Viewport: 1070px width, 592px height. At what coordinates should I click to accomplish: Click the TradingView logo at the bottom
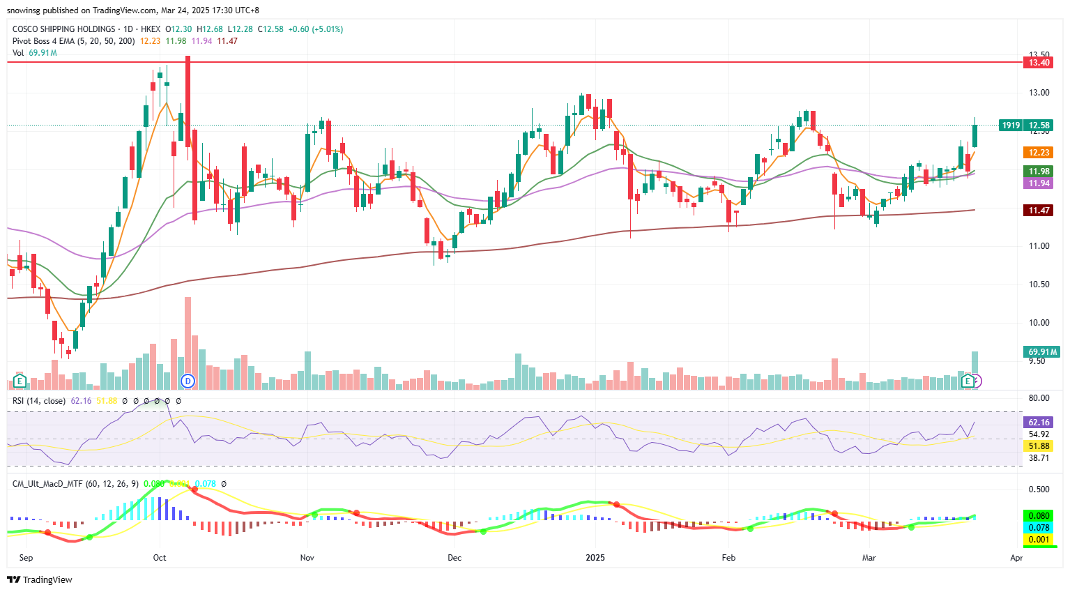click(x=40, y=579)
